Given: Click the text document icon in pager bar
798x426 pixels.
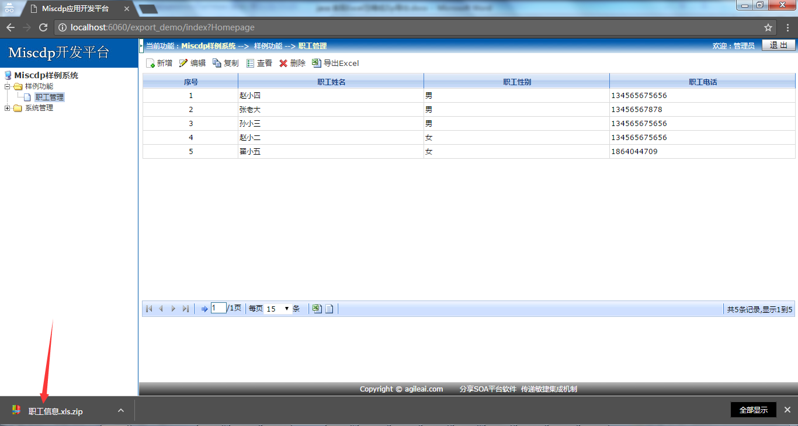Looking at the screenshot, I should point(329,309).
